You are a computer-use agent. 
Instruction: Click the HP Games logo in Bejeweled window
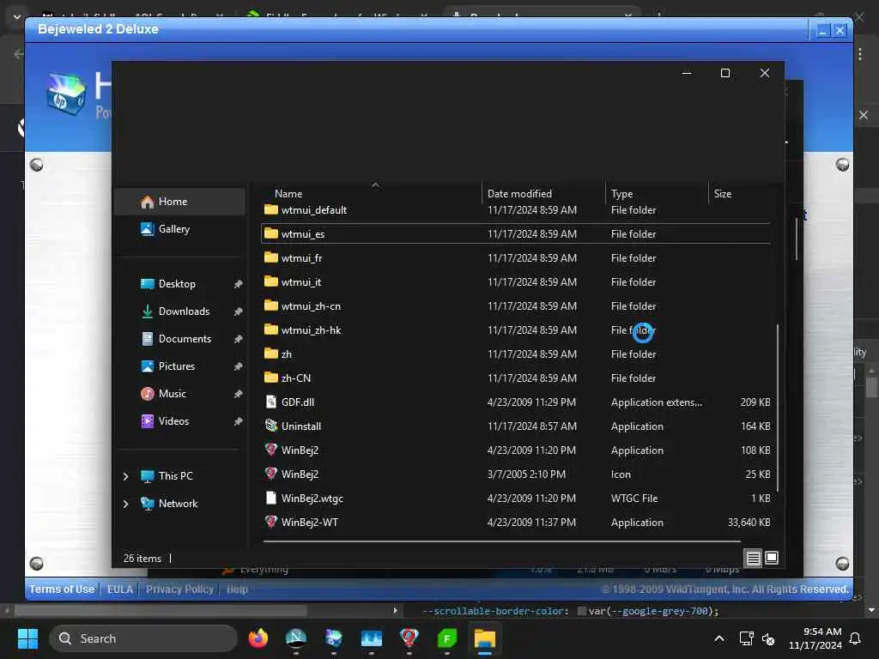(66, 94)
